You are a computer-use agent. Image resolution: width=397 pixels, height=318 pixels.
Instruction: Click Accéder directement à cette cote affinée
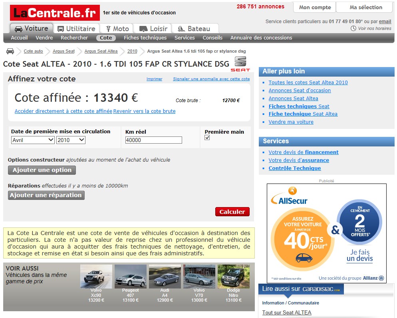tap(63, 111)
